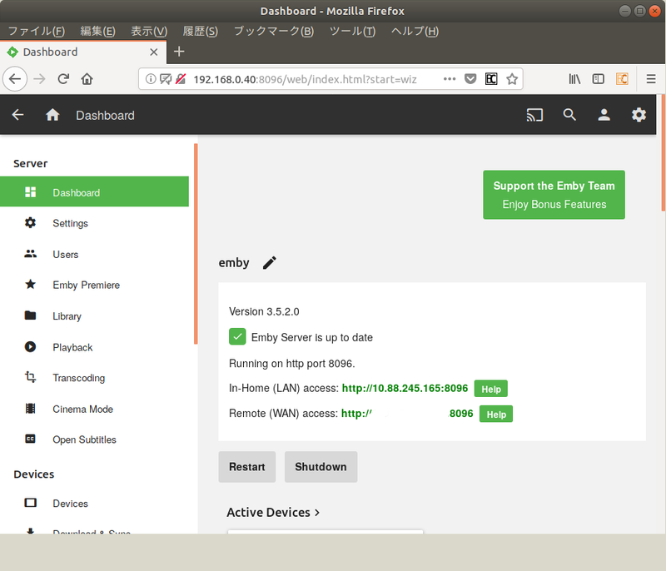Save page to Pocket icon
The height and width of the screenshot is (571, 666).
pyautogui.click(x=470, y=79)
